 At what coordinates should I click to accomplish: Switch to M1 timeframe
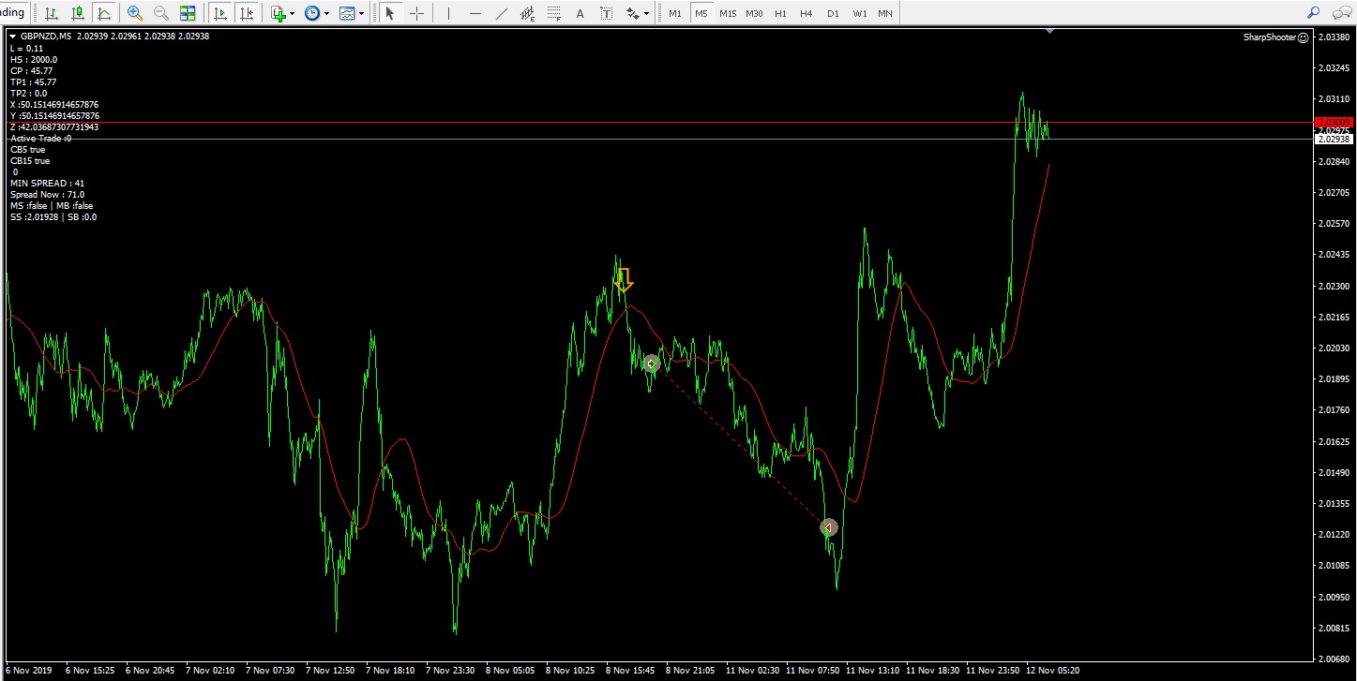(x=675, y=13)
